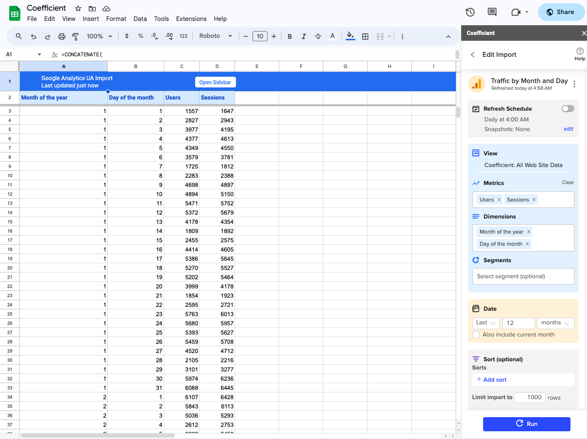Increase decimal places
The width and height of the screenshot is (587, 439).
tap(169, 36)
